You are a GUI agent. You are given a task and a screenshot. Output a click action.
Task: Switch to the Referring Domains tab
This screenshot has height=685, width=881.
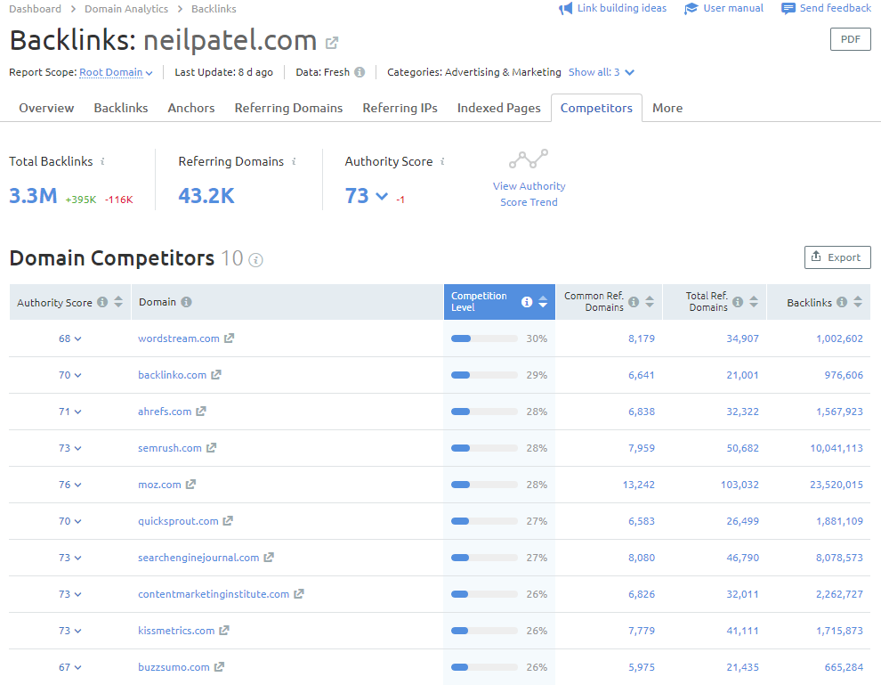(288, 108)
